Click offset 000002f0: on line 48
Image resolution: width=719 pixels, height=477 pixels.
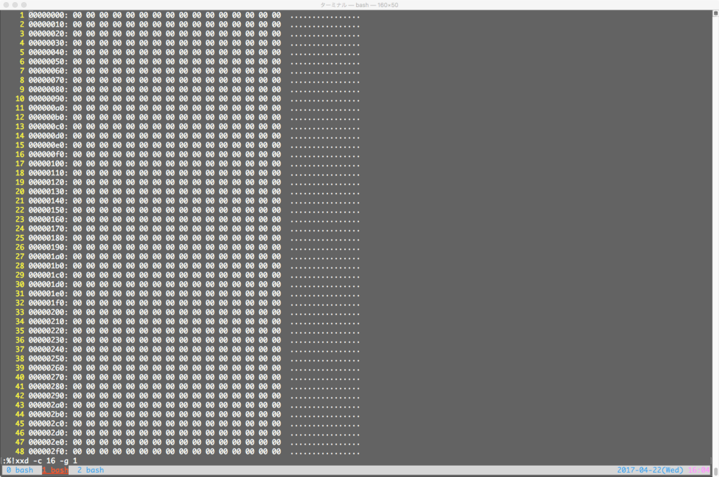click(48, 451)
